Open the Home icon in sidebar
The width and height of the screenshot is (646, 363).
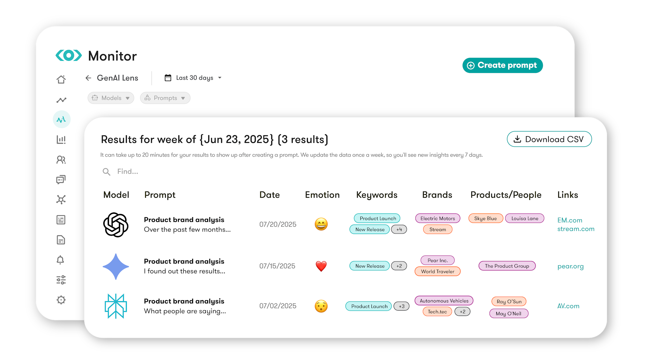[61, 79]
